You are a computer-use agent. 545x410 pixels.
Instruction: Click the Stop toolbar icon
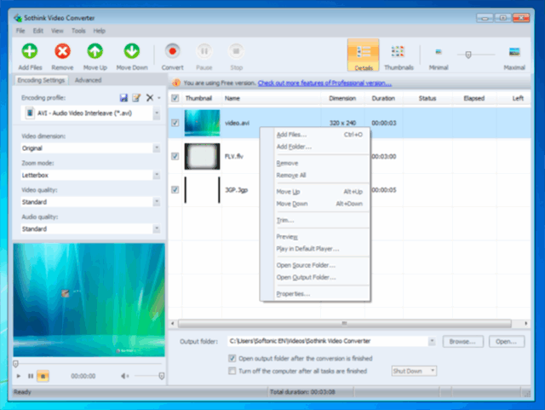click(x=236, y=51)
